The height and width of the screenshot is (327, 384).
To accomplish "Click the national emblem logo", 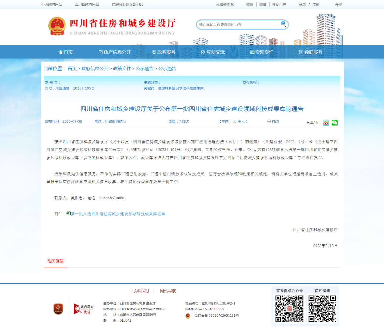I will [57, 26].
